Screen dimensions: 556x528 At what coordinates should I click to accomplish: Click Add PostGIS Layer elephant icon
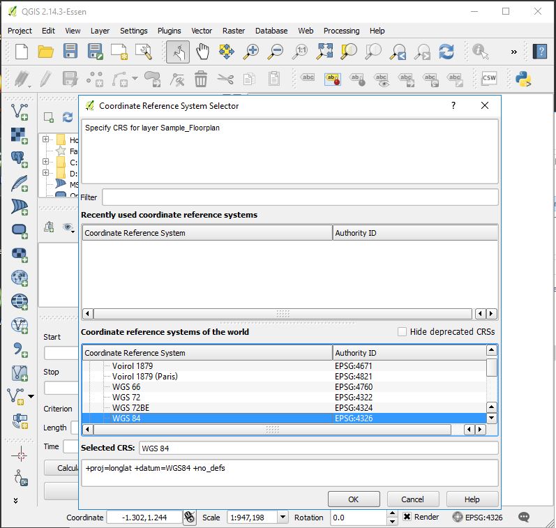point(20,160)
